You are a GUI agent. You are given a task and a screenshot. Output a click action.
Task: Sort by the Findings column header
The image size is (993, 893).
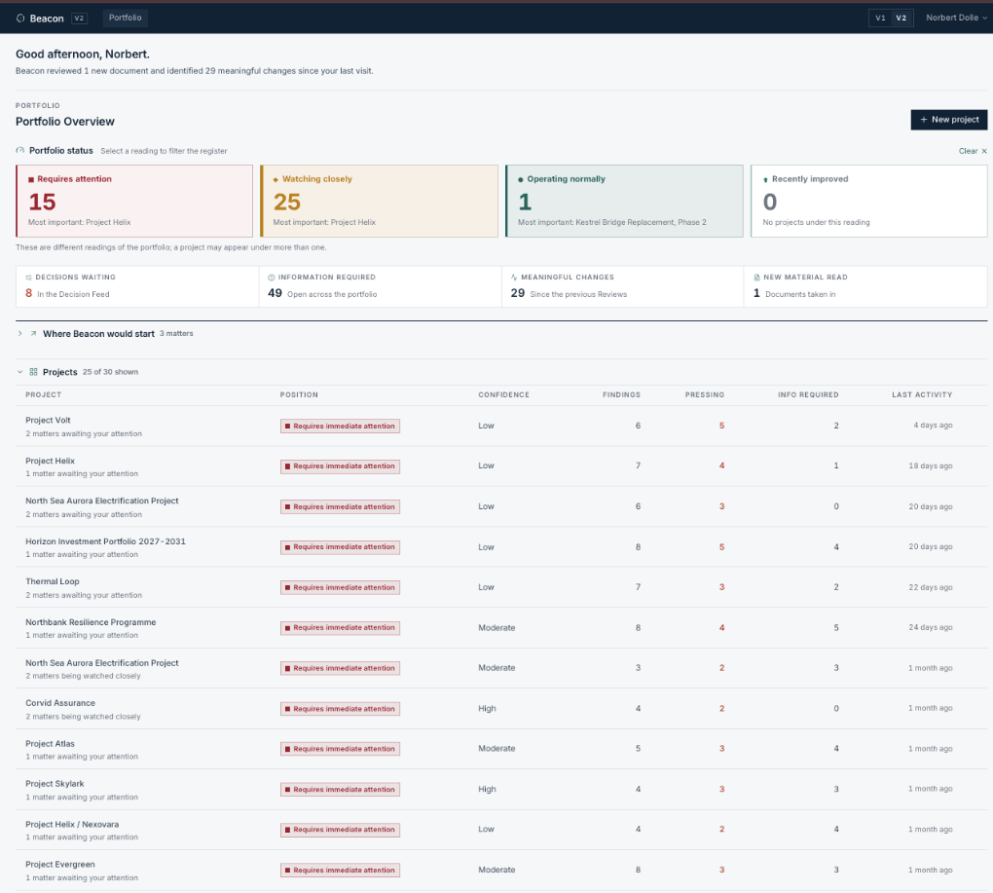click(x=621, y=395)
